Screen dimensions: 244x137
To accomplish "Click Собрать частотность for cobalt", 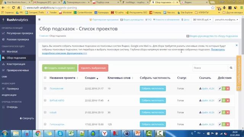I will (152, 112).
